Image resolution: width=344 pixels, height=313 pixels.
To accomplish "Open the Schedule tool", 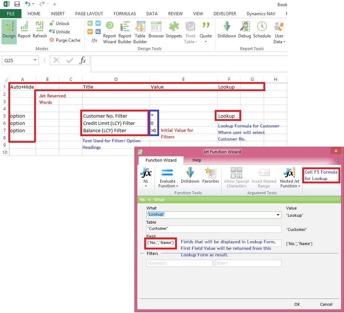I will pos(262,31).
